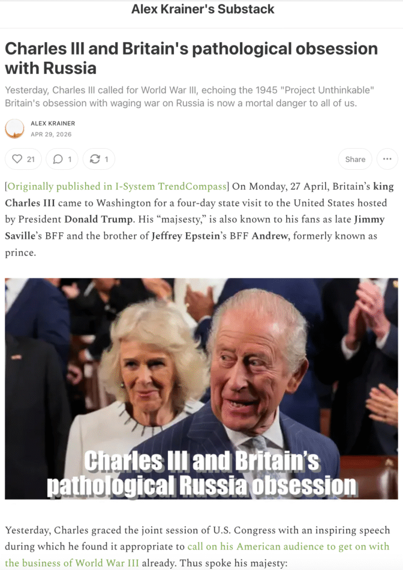Viewport: 403px width, 570px height.
Task: Click Alex Krainer's round avatar
Action: click(14, 129)
